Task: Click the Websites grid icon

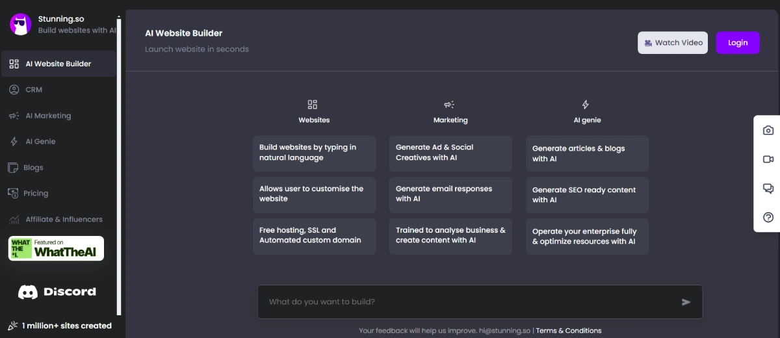Action: 313,105
